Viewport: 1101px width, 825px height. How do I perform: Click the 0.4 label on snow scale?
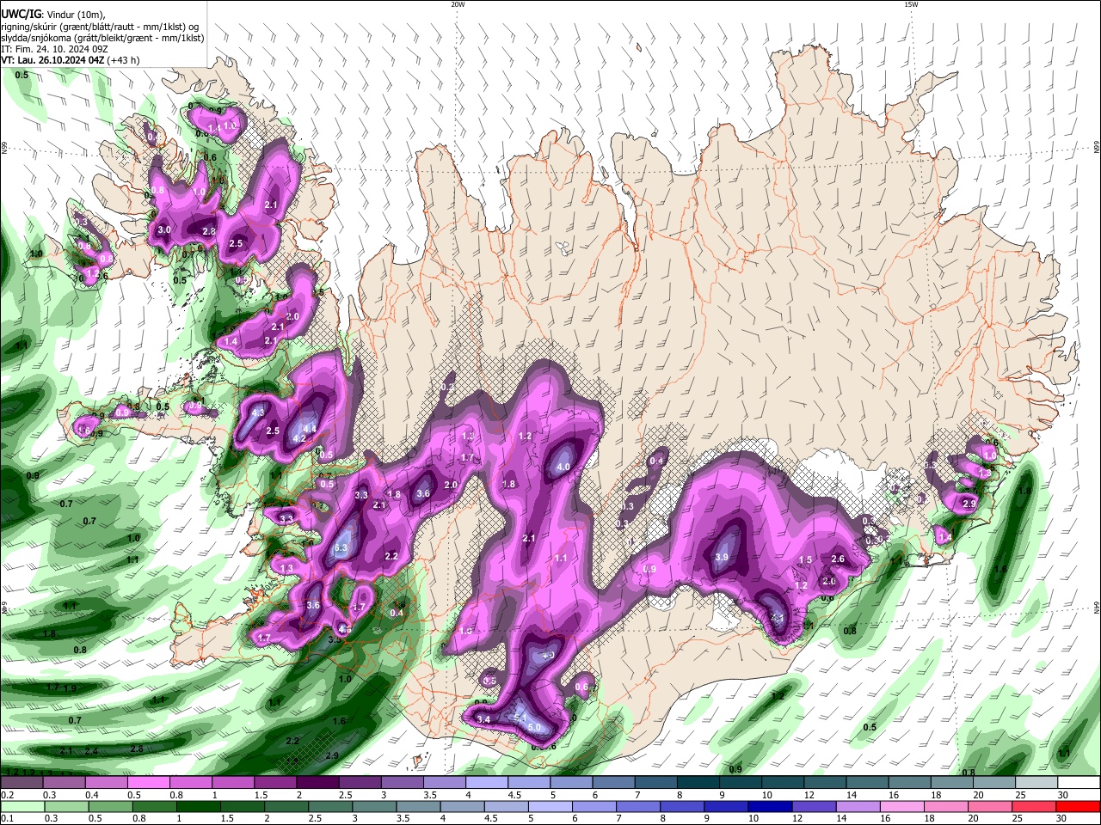point(91,795)
